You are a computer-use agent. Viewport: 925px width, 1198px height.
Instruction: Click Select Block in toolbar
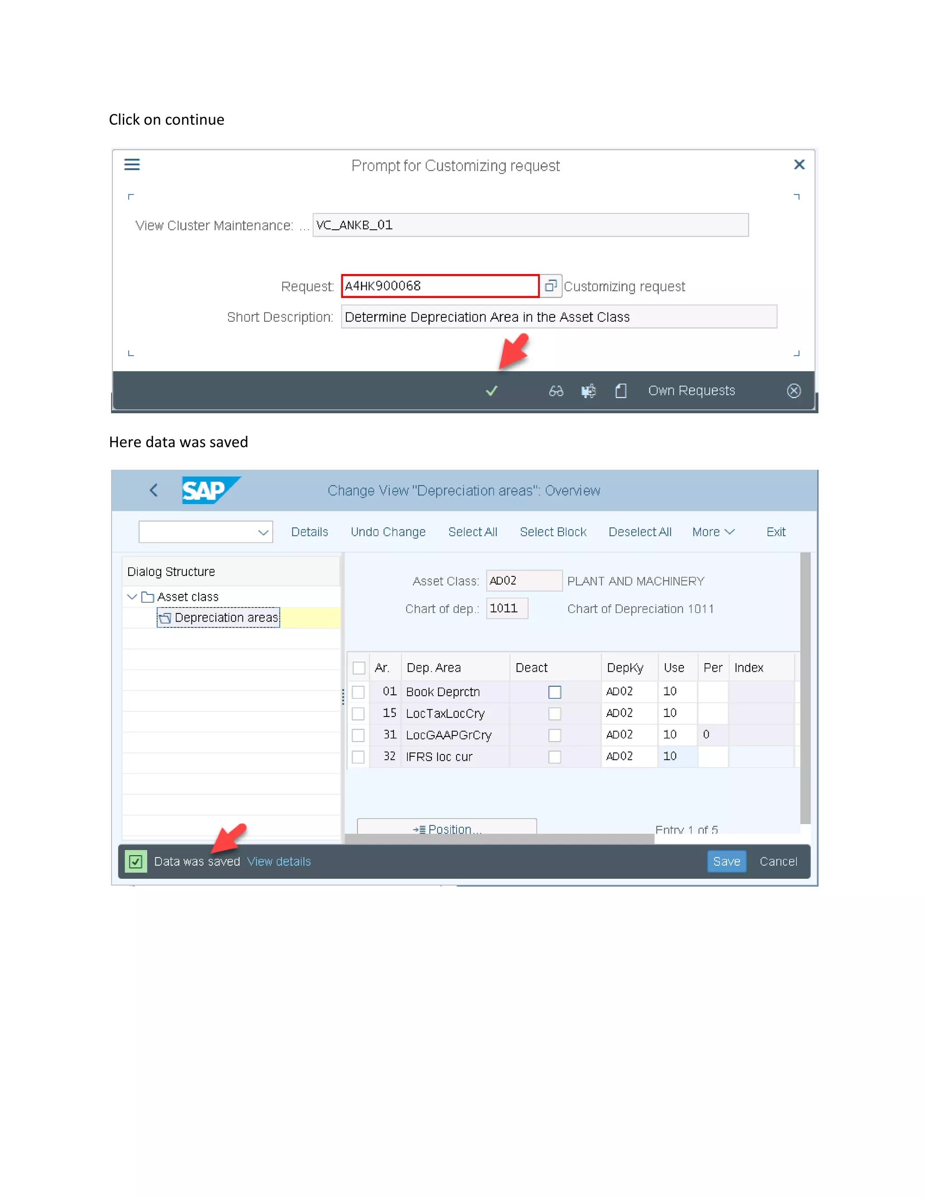[x=553, y=532]
